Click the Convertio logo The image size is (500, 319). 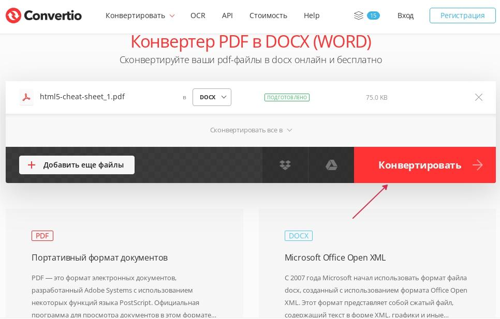(43, 16)
